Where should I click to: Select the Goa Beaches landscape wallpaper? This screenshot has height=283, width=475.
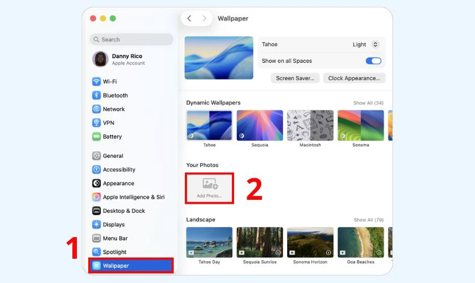[361, 242]
